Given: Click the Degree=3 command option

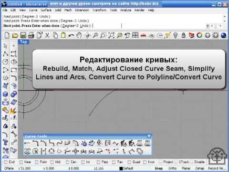Looking at the screenshot, I should click(x=70, y=26).
